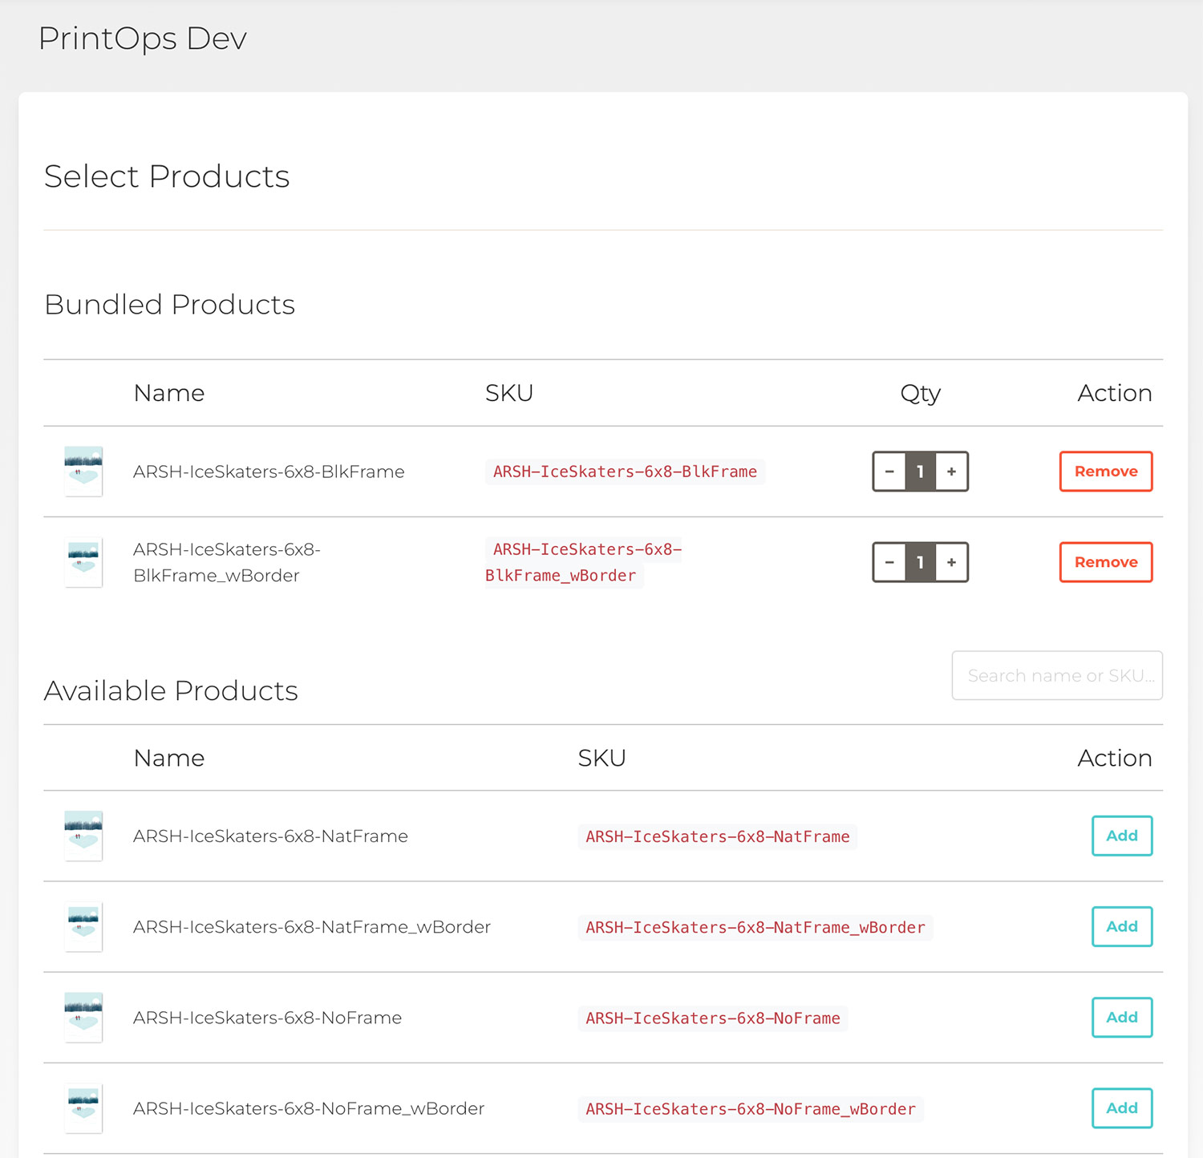Decrease quantity of ARSH-IceSkaters-6x8-BlkFrame
1203x1158 pixels.
click(889, 472)
